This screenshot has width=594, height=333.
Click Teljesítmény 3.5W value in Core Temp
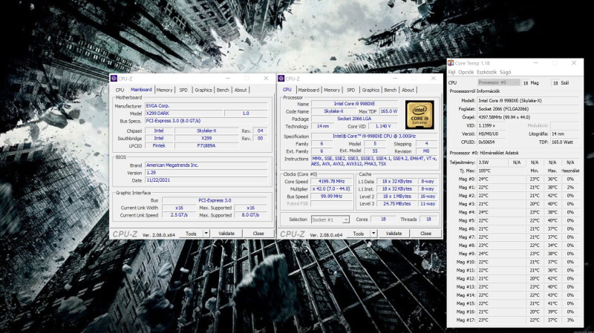coord(492,162)
